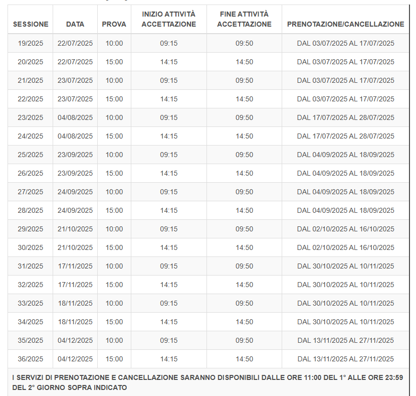This screenshot has height=396, width=416.
Task: Click the booking period for session 24/2025
Action: [x=345, y=136]
